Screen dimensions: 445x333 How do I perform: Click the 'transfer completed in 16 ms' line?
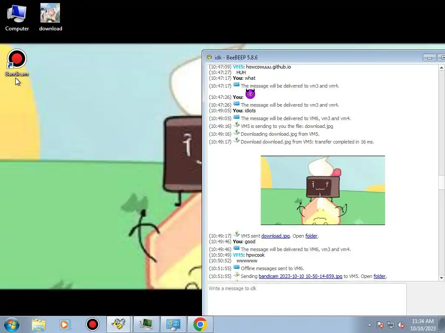click(x=307, y=142)
